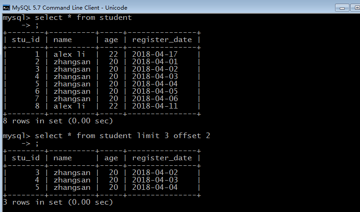Click the maximize button in the title bar
Screen dimensions: 360x212
pos(355,8)
